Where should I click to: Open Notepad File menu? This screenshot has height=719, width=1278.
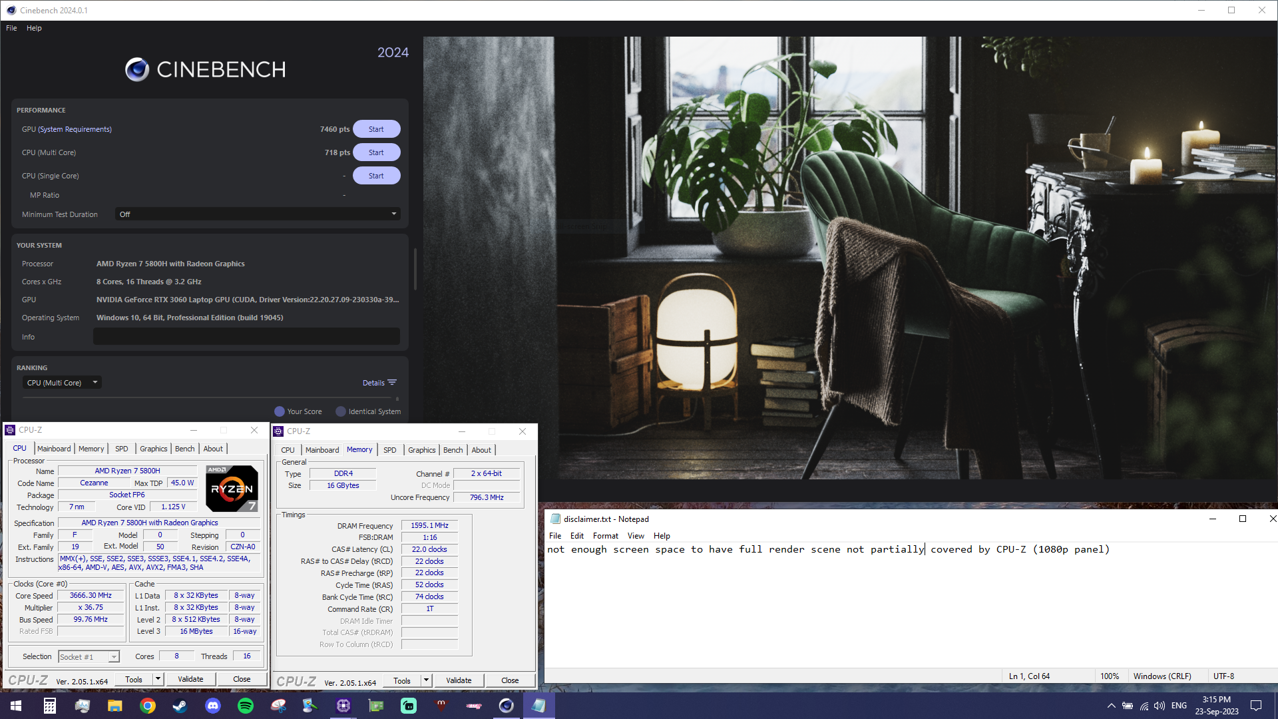point(555,536)
